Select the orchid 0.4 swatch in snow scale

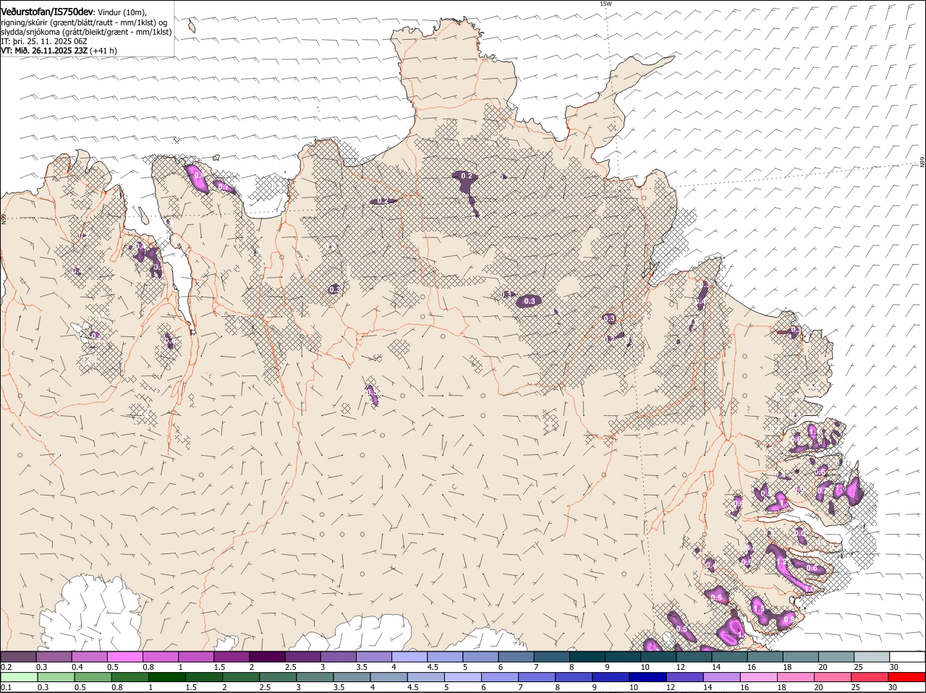point(89,656)
